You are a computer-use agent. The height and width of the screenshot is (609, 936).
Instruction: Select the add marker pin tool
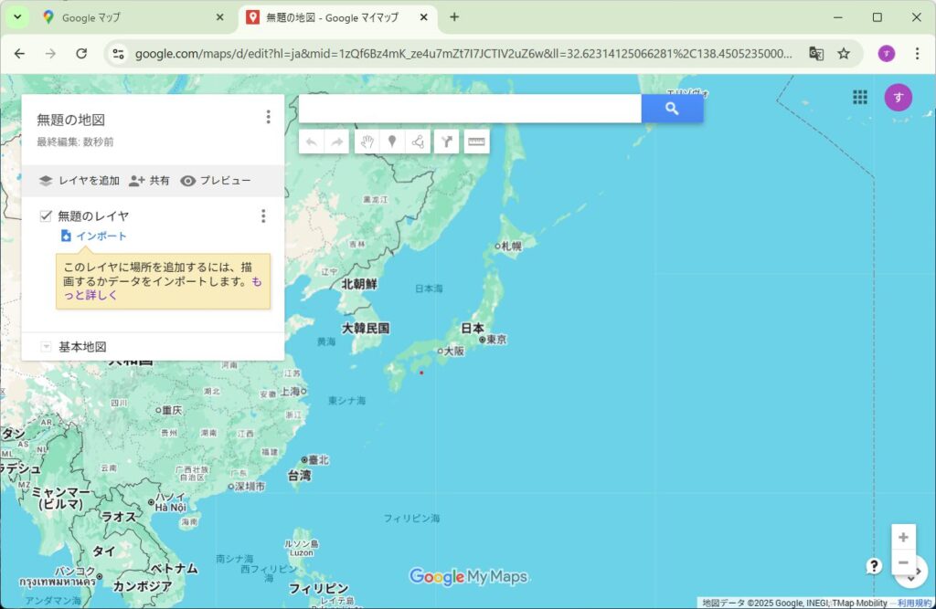point(392,142)
